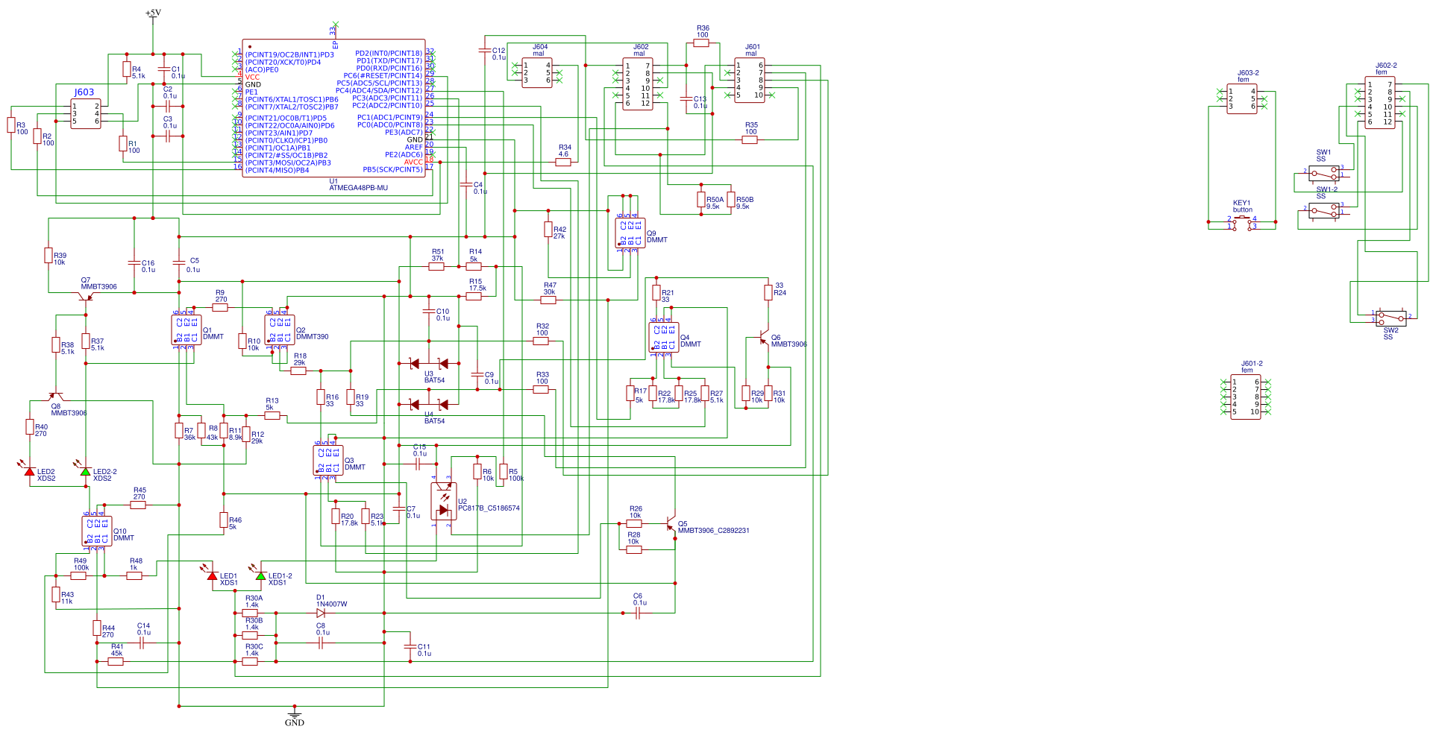Screen dimensions: 1436x735
Task: Select the GND ground symbol at the bottom
Action: [x=295, y=718]
